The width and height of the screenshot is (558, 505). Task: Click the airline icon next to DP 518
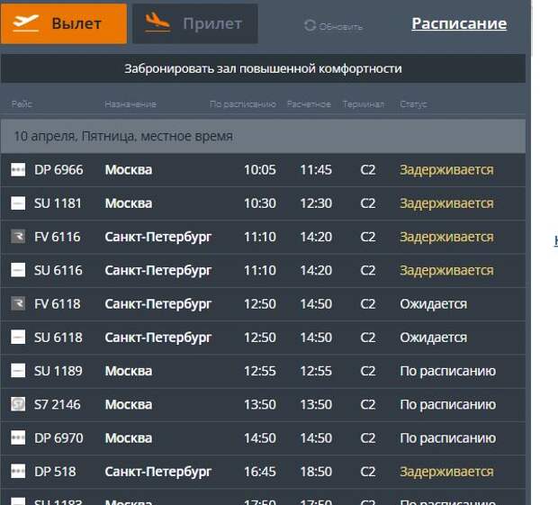pos(18,472)
